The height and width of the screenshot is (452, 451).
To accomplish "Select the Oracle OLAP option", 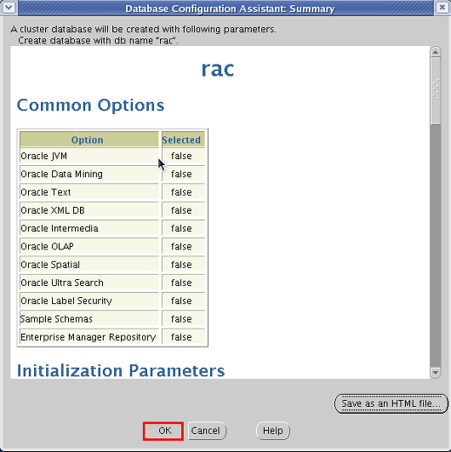I will pos(89,247).
